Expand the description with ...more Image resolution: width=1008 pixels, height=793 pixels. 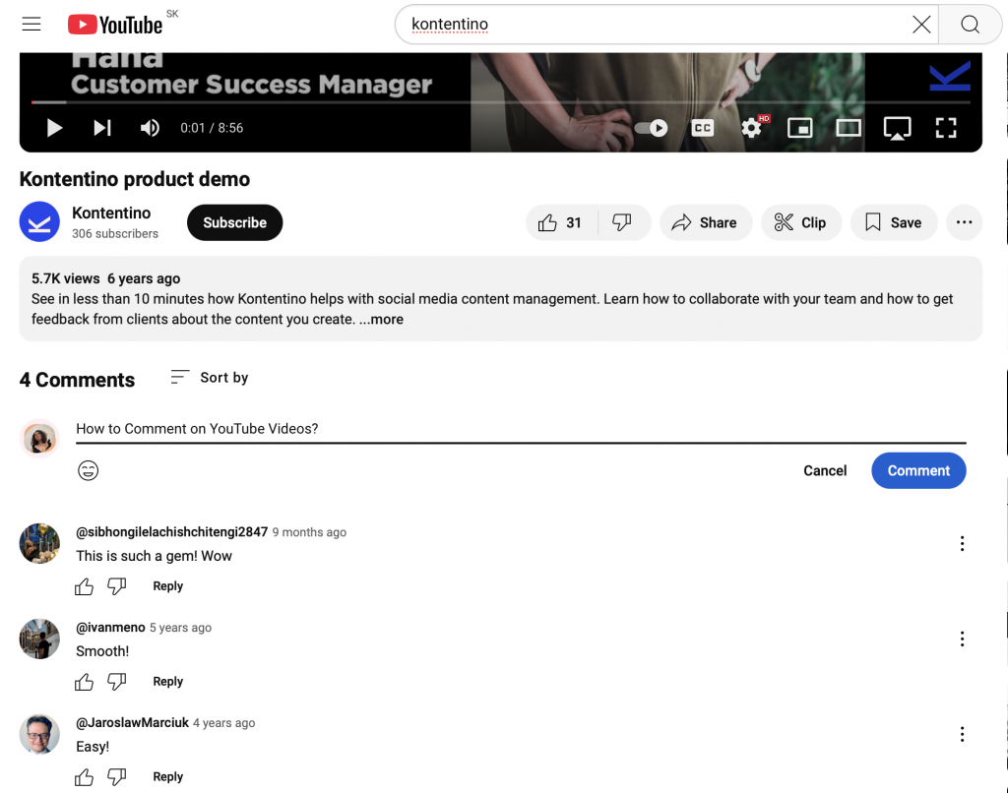click(x=382, y=319)
